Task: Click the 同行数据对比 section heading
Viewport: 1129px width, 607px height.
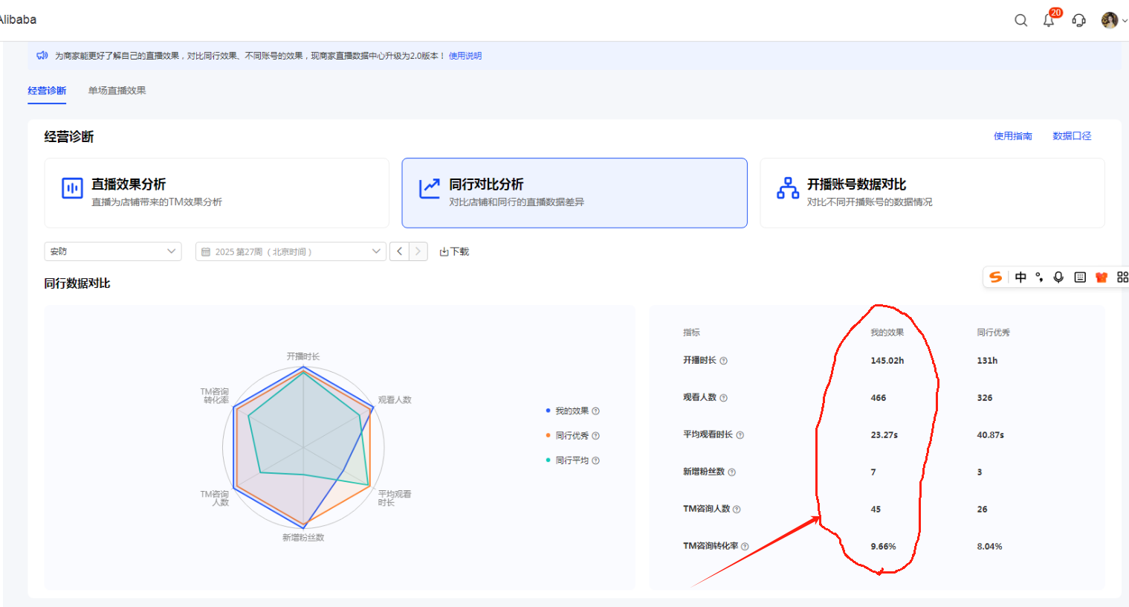Action: (x=77, y=283)
